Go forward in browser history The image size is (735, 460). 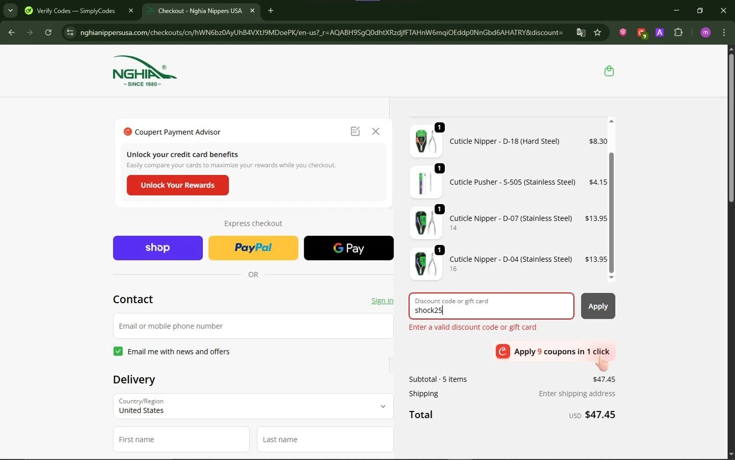(x=30, y=32)
